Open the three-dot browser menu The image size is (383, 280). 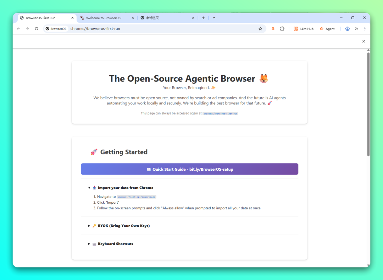click(x=365, y=29)
